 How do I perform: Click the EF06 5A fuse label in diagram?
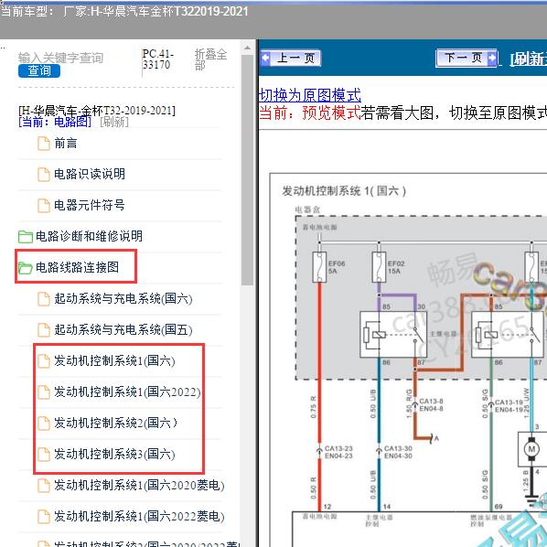[x=337, y=267]
